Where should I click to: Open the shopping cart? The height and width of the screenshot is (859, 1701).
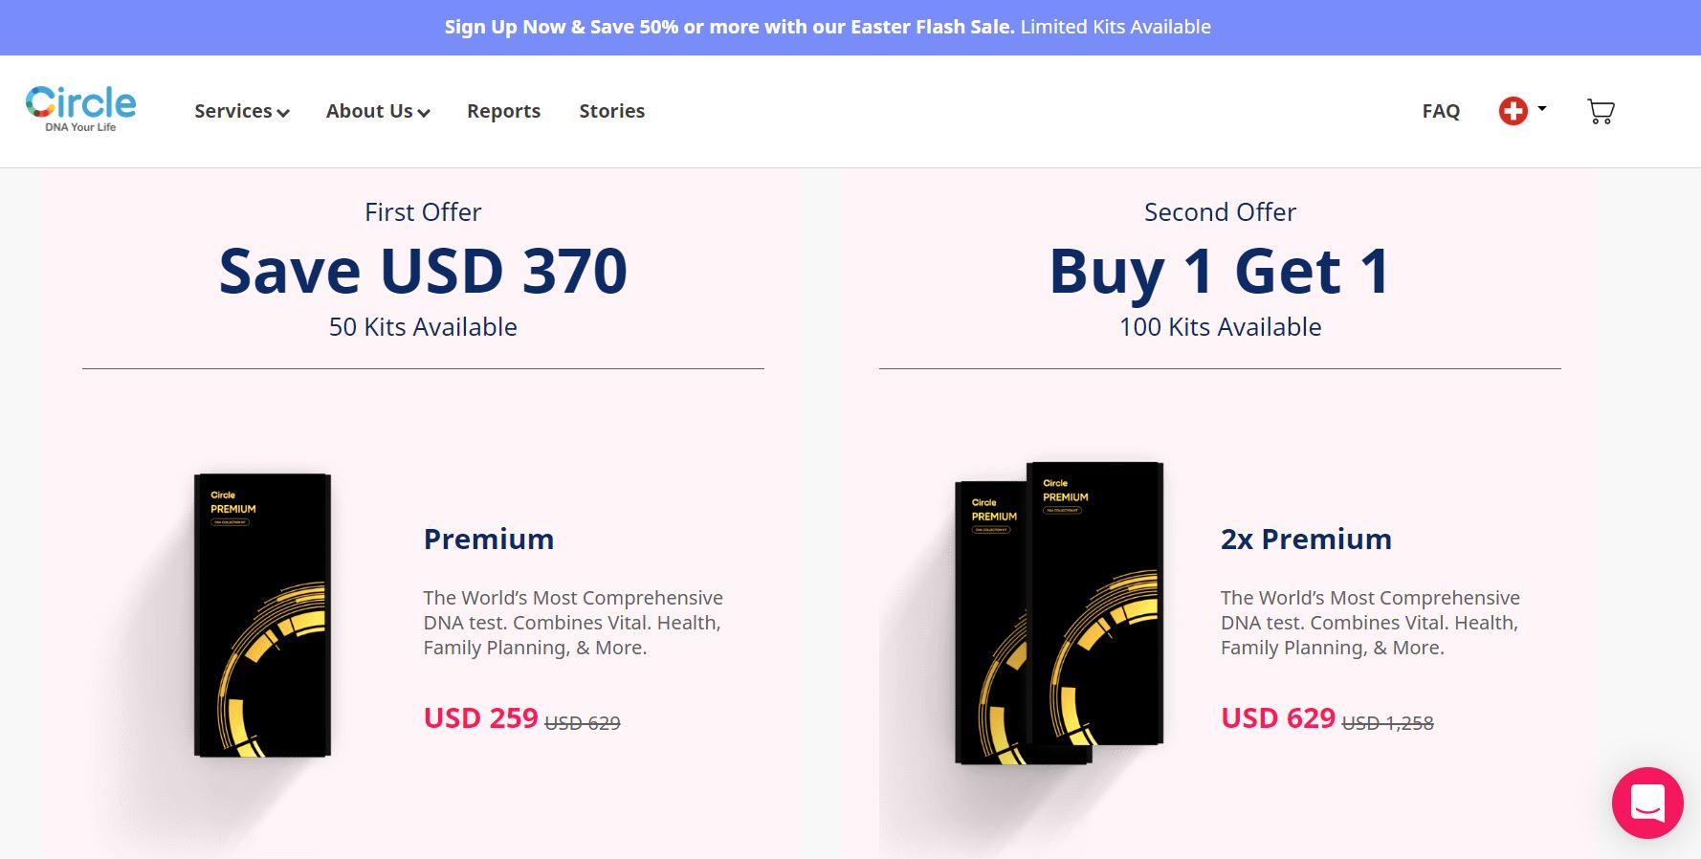pos(1601,111)
